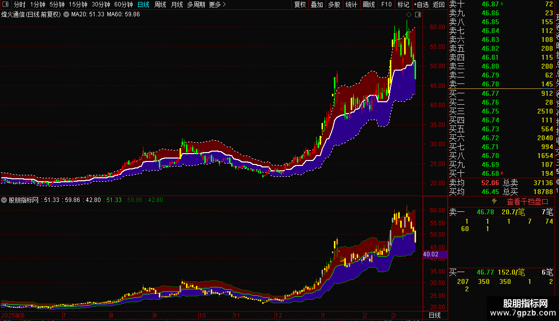The height and width of the screenshot is (321, 559).
Task: Switch to 60分钟 period tab
Action: [123, 4]
